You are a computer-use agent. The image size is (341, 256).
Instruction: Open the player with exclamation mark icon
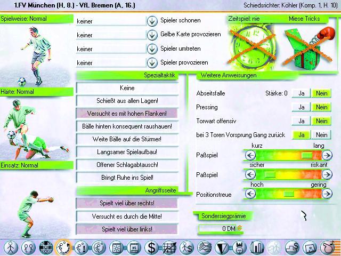click(x=82, y=247)
